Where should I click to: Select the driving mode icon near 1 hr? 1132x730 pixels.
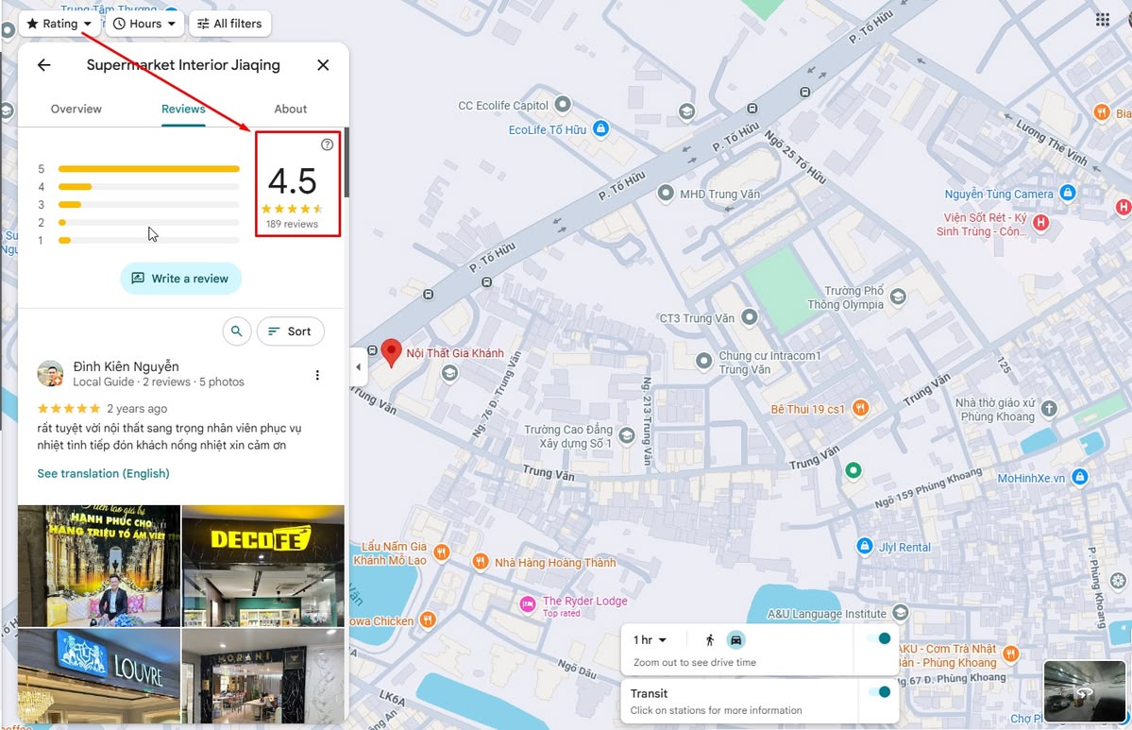coord(735,639)
